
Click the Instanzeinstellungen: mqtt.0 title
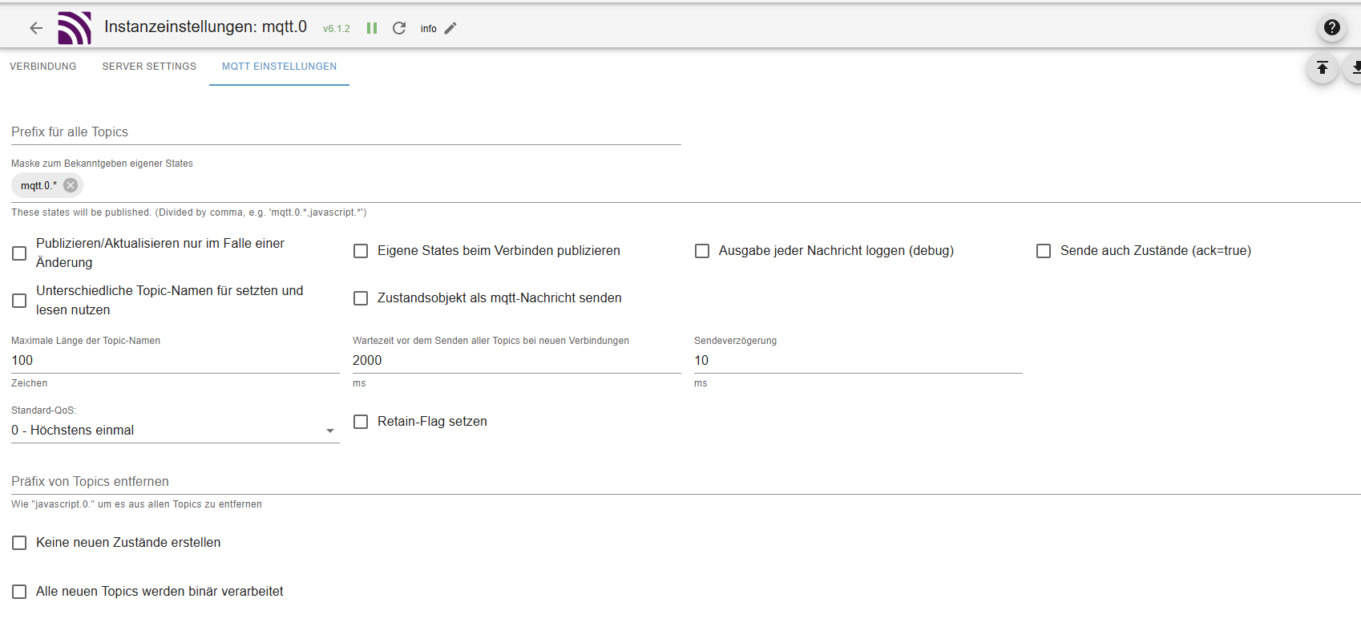coord(205,27)
